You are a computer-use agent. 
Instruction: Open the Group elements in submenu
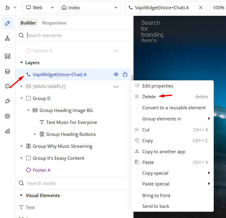click(172, 119)
